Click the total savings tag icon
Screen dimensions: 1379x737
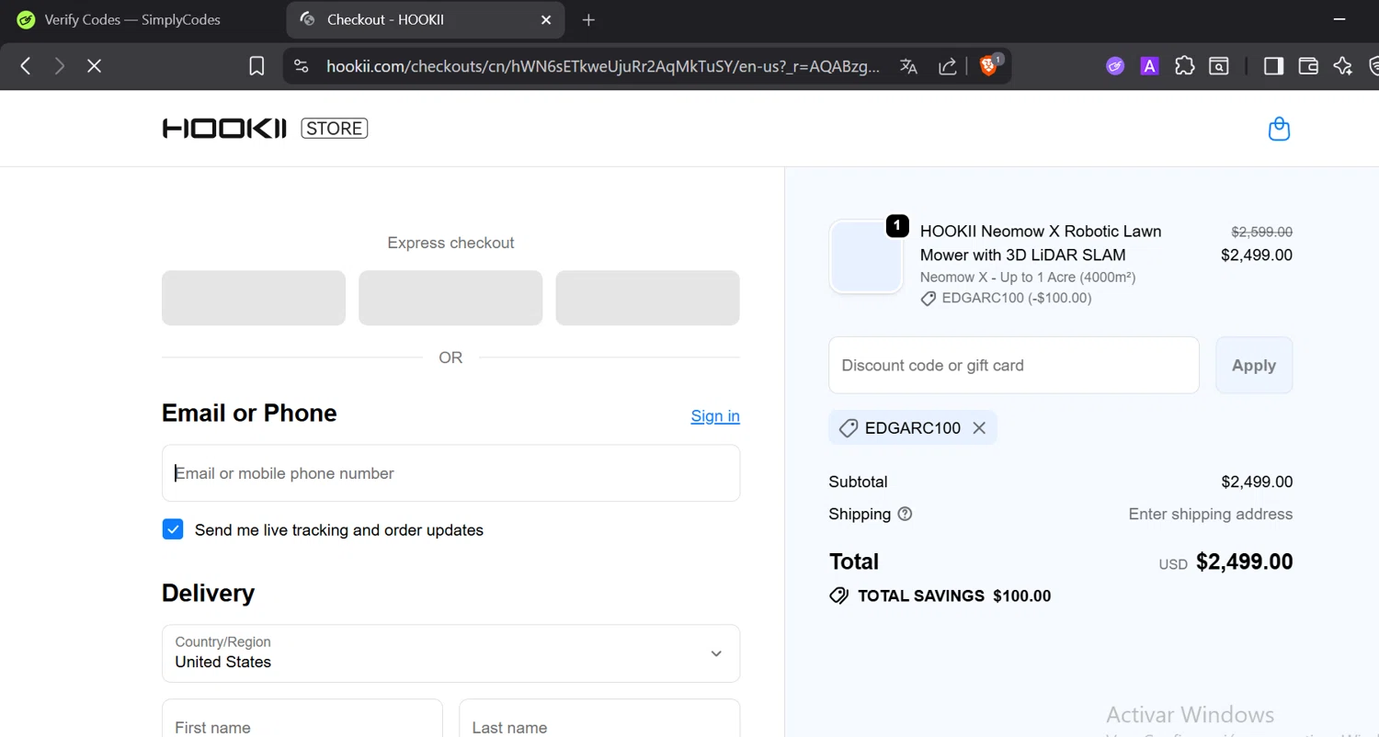point(838,595)
